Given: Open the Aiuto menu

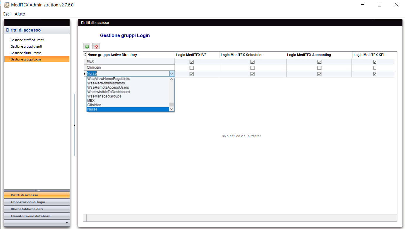Looking at the screenshot, I should tap(20, 14).
